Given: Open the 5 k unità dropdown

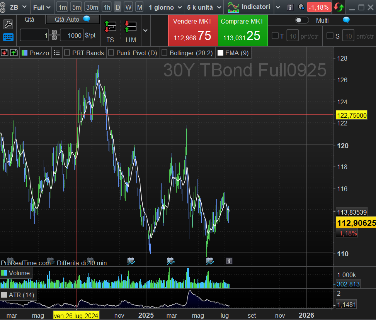Looking at the screenshot, I should pyautogui.click(x=204, y=7).
